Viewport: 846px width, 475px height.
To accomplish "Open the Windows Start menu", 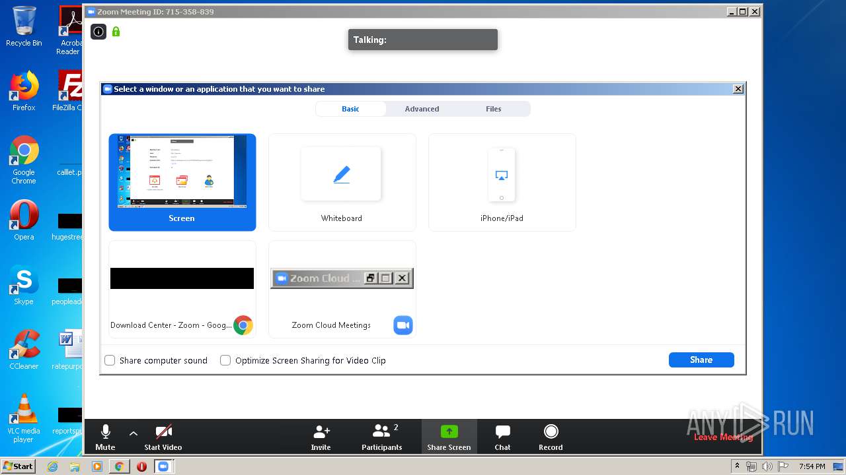I will pyautogui.click(x=18, y=466).
